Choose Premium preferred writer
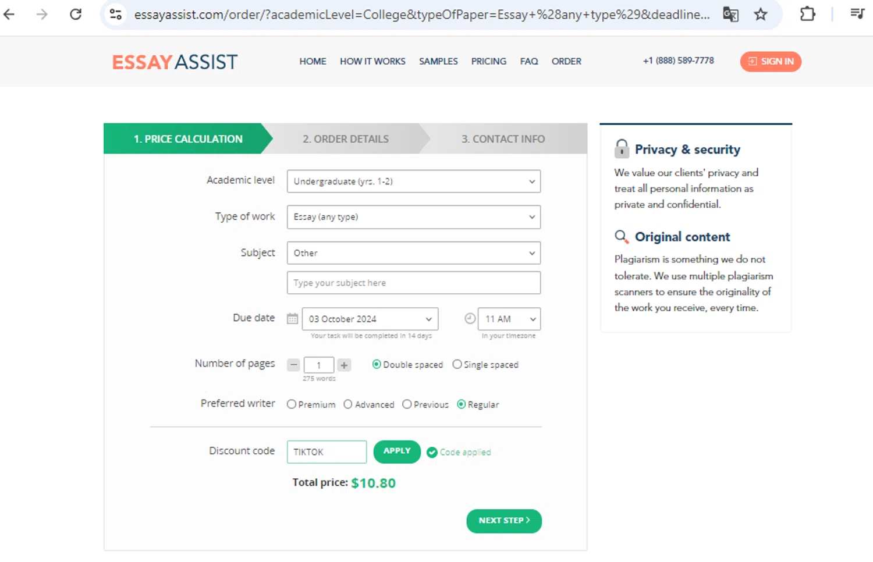This screenshot has width=873, height=562. (292, 404)
